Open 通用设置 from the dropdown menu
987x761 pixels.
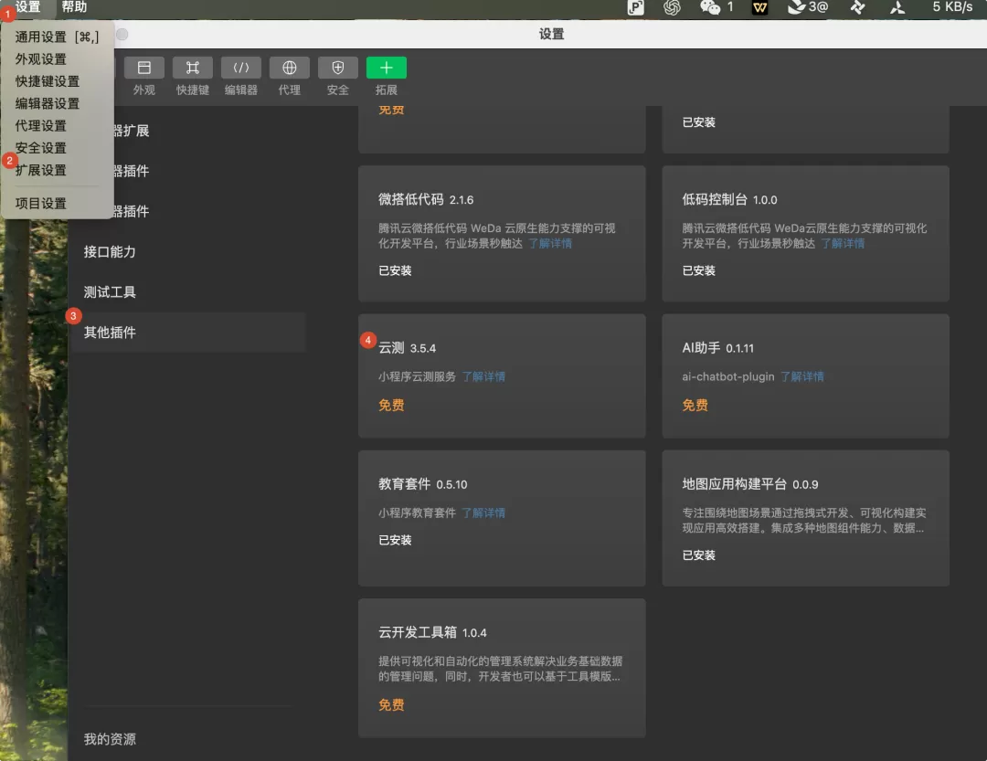tap(57, 37)
